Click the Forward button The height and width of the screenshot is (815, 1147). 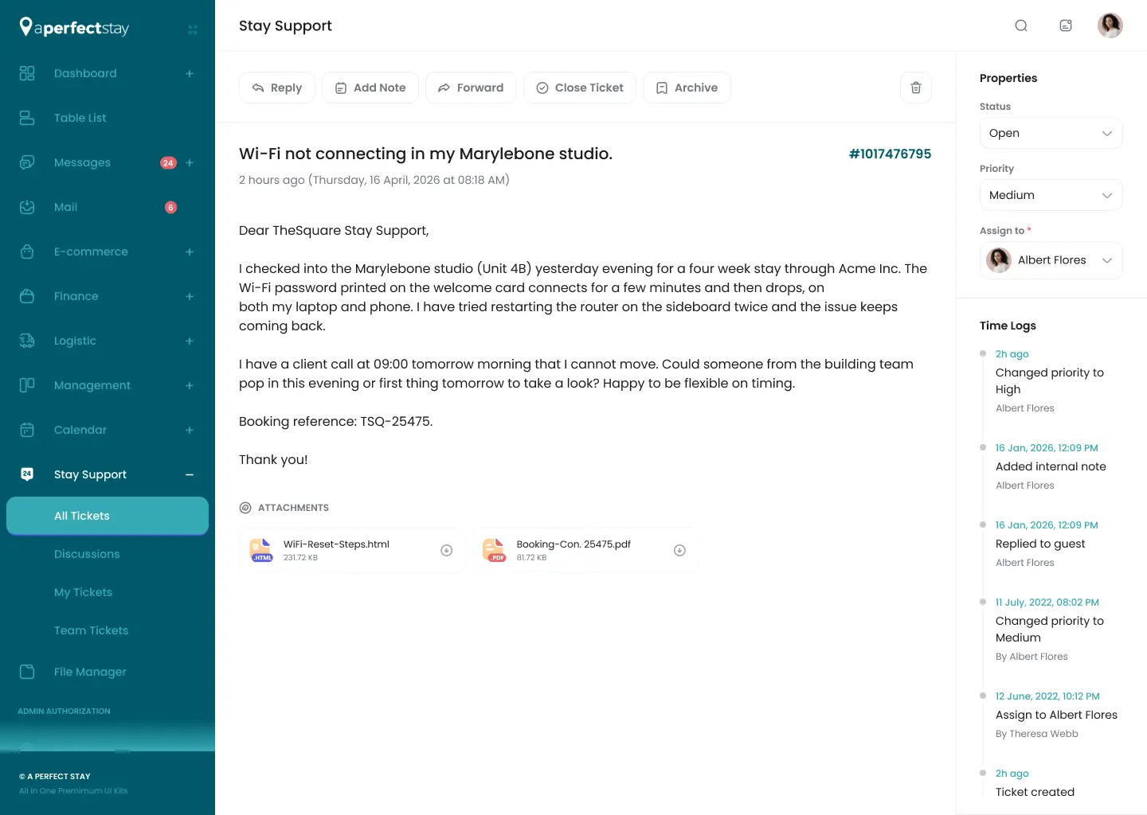pos(471,88)
